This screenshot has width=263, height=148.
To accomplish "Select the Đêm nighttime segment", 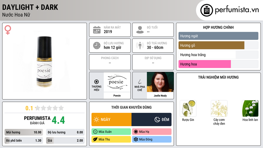I will pos(152,119).
